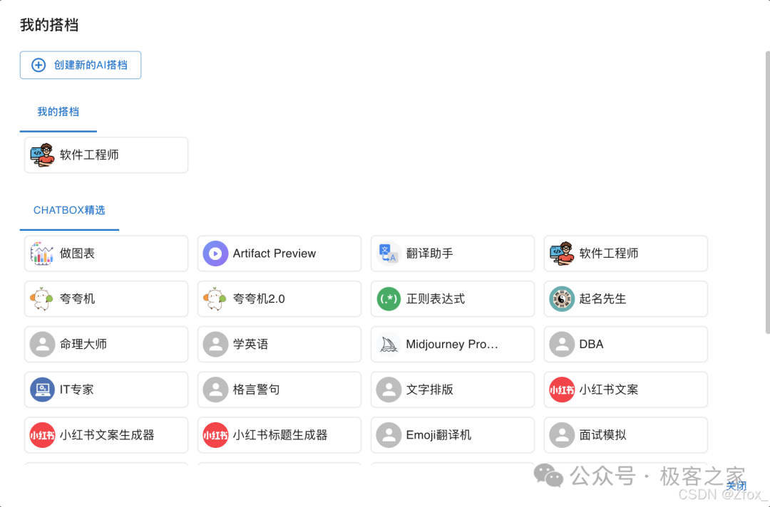This screenshot has width=770, height=507.
Task: Open the Emoji翻译机 copilot card
Action: (452, 434)
